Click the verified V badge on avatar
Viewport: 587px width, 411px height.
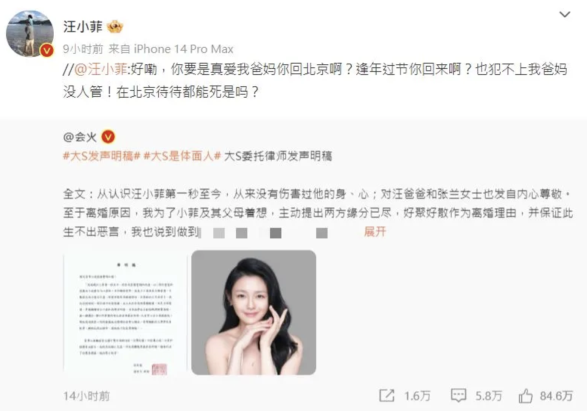47,50
